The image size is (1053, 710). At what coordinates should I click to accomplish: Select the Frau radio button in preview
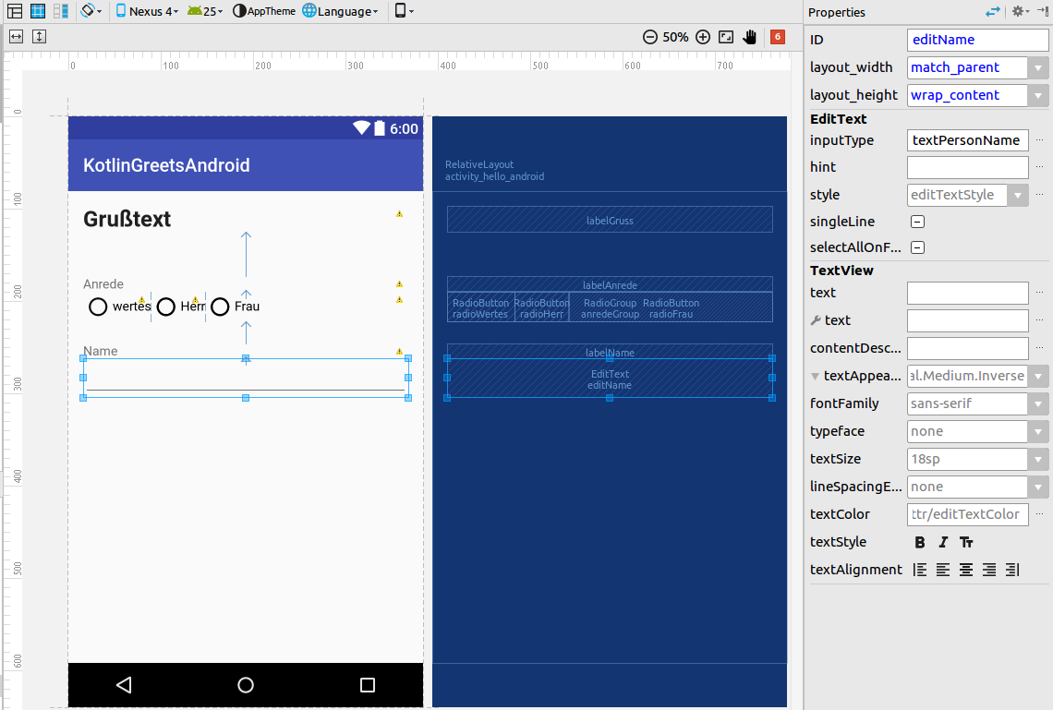point(220,307)
